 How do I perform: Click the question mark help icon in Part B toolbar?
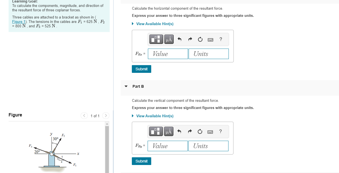(220, 131)
